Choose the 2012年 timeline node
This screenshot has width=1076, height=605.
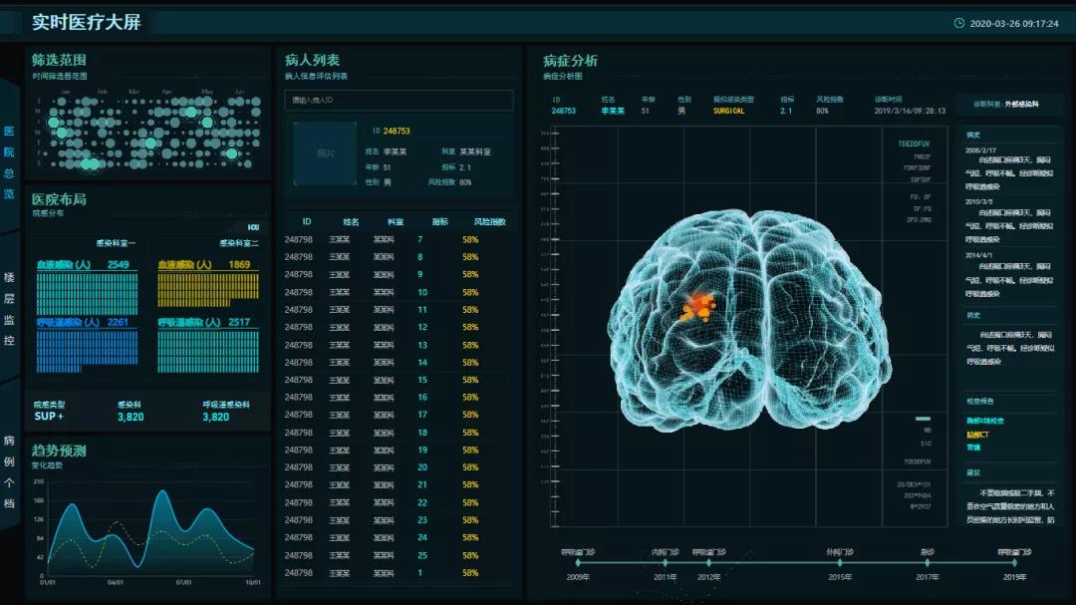[x=708, y=563]
